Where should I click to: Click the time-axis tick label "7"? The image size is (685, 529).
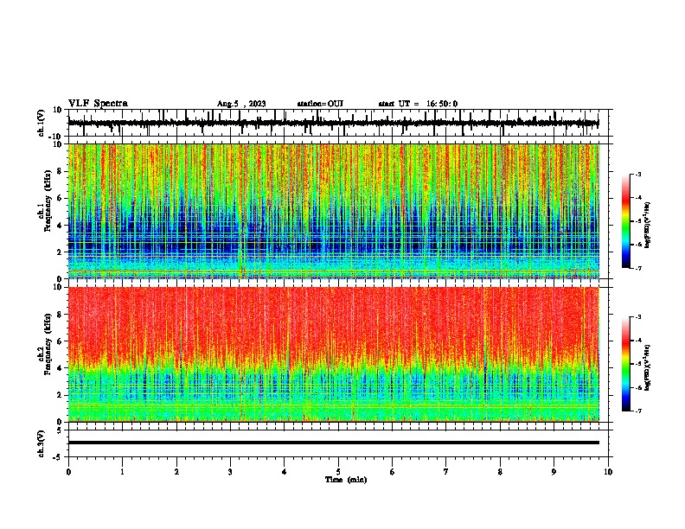pos(446,472)
